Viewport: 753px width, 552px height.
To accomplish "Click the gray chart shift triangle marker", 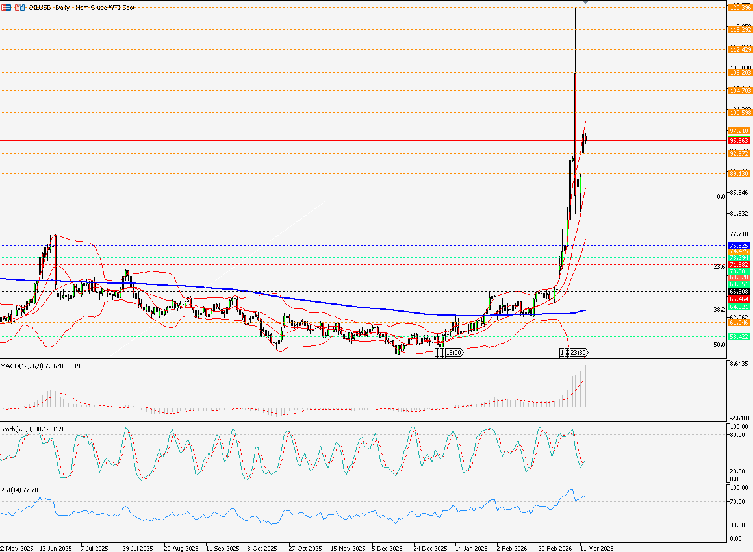I will 585,3.
